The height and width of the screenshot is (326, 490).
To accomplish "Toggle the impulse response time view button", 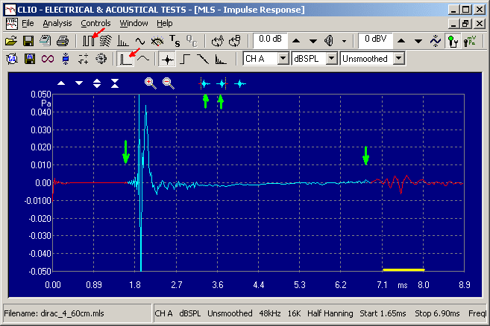I will click(127, 58).
